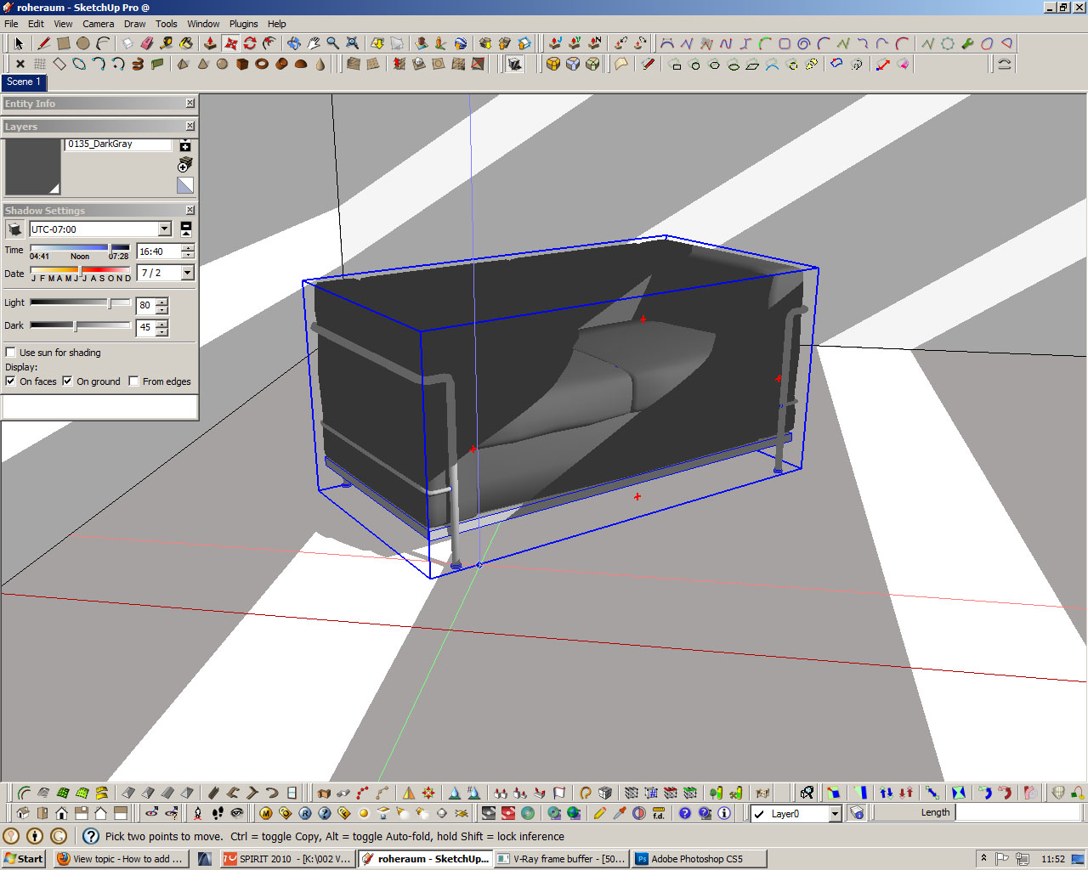The height and width of the screenshot is (870, 1088).
Task: Click the Length measurement input box
Action: [1019, 813]
